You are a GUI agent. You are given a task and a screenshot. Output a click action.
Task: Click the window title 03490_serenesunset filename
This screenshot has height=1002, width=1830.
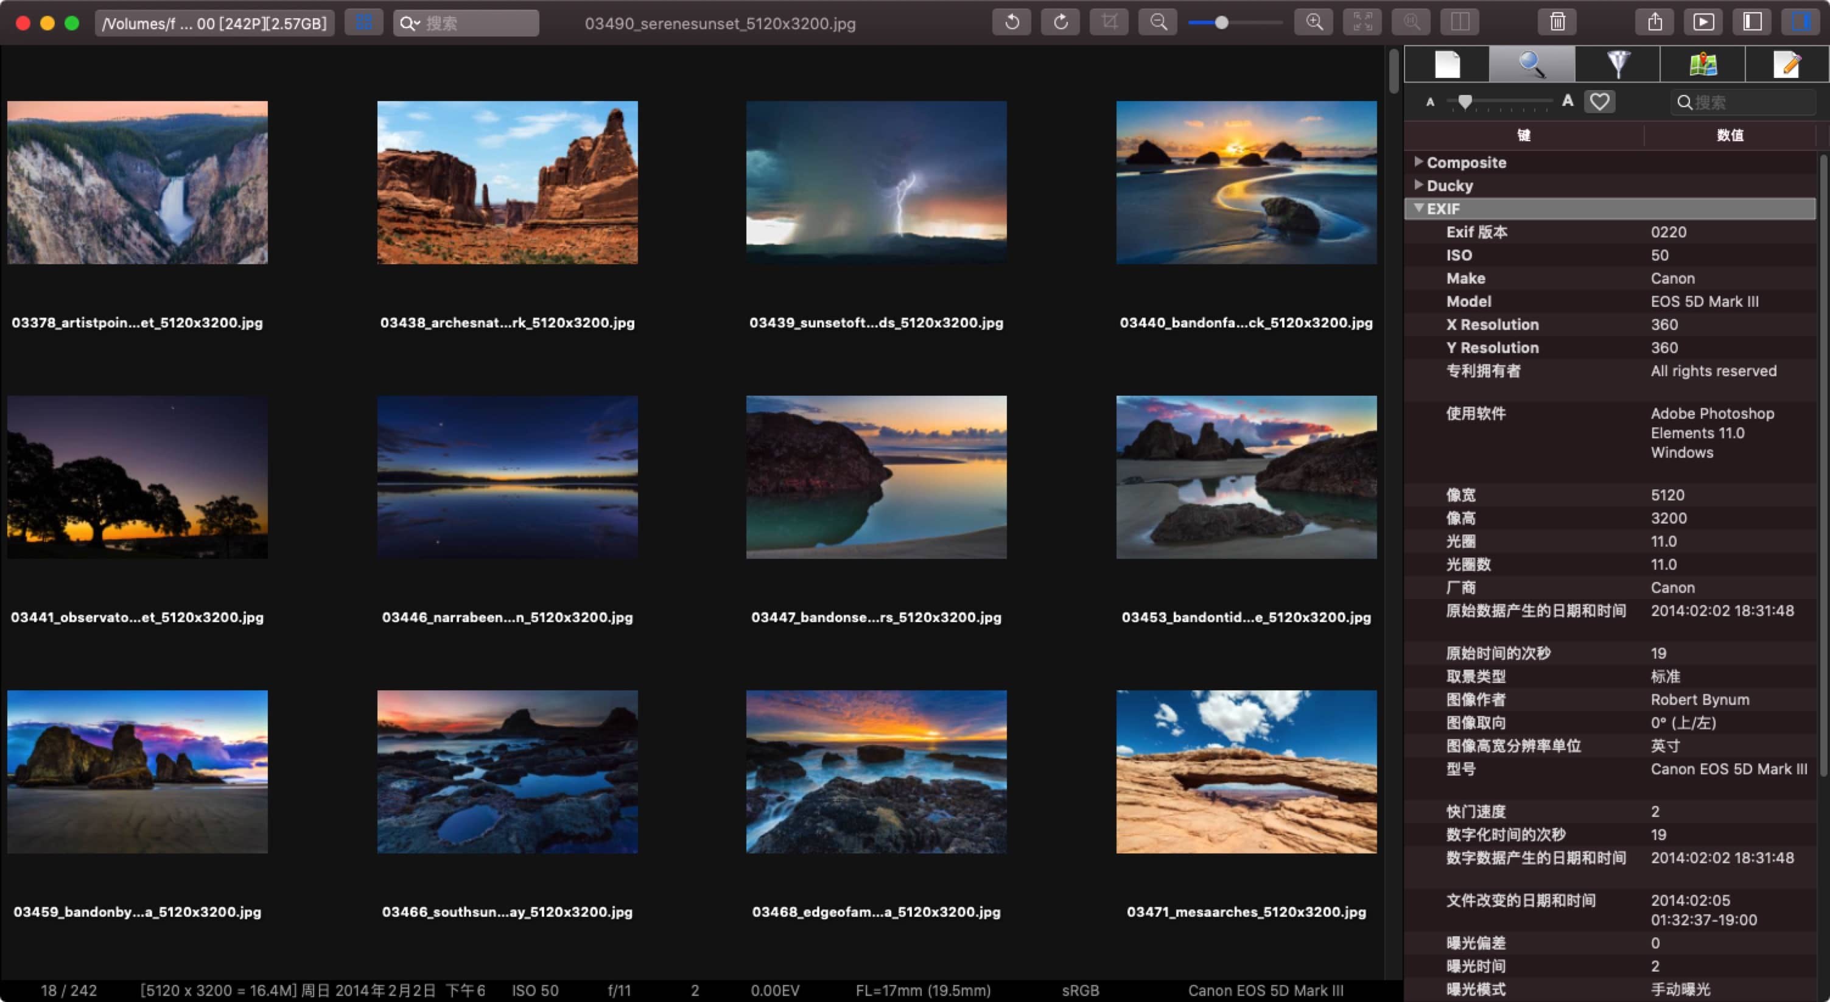[720, 23]
